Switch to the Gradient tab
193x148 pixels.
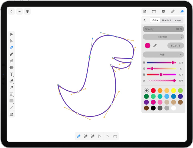[166, 20]
